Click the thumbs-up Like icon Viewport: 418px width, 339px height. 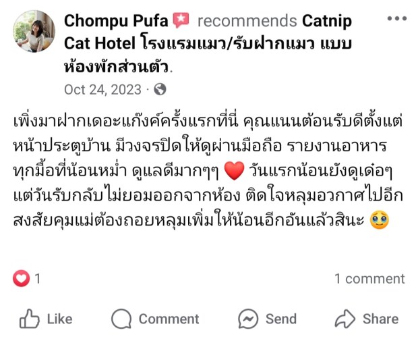[x=29, y=319]
